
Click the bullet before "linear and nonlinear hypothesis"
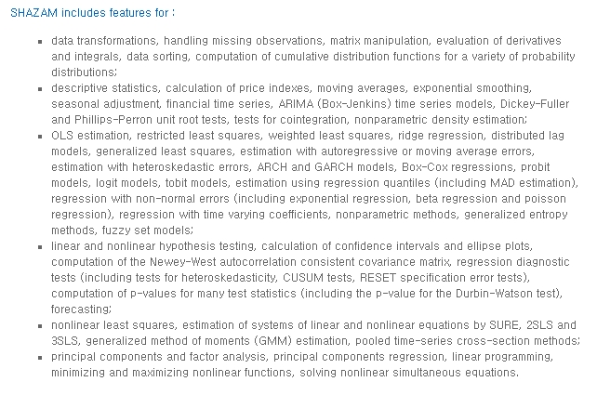pos(39,246)
